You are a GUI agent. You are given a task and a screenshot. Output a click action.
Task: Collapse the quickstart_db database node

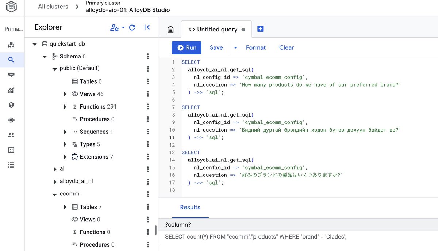[x=35, y=44]
